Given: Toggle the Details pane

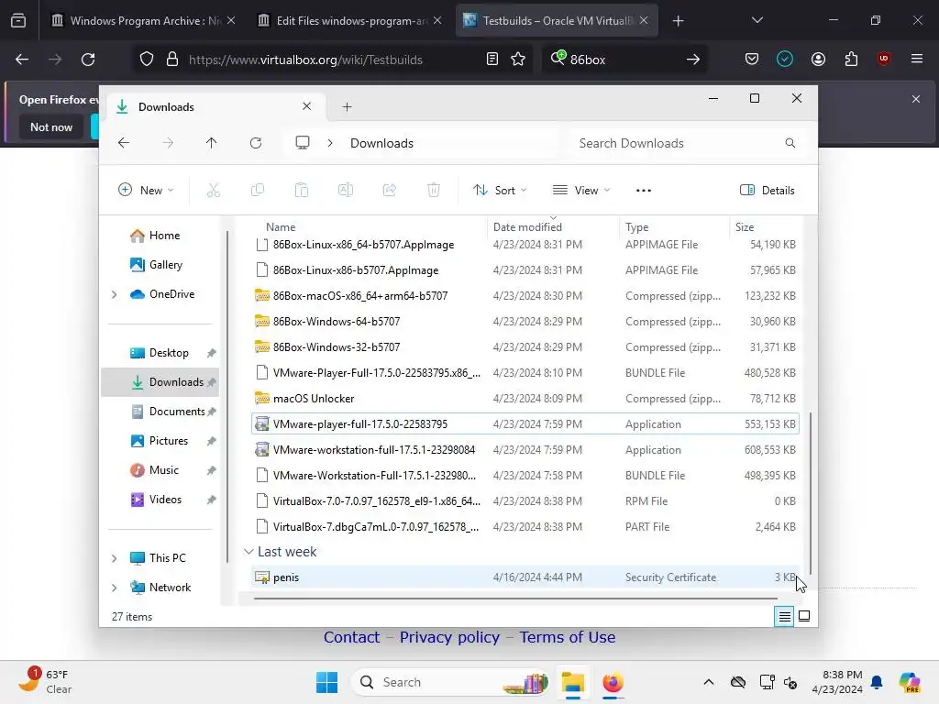Looking at the screenshot, I should (768, 191).
